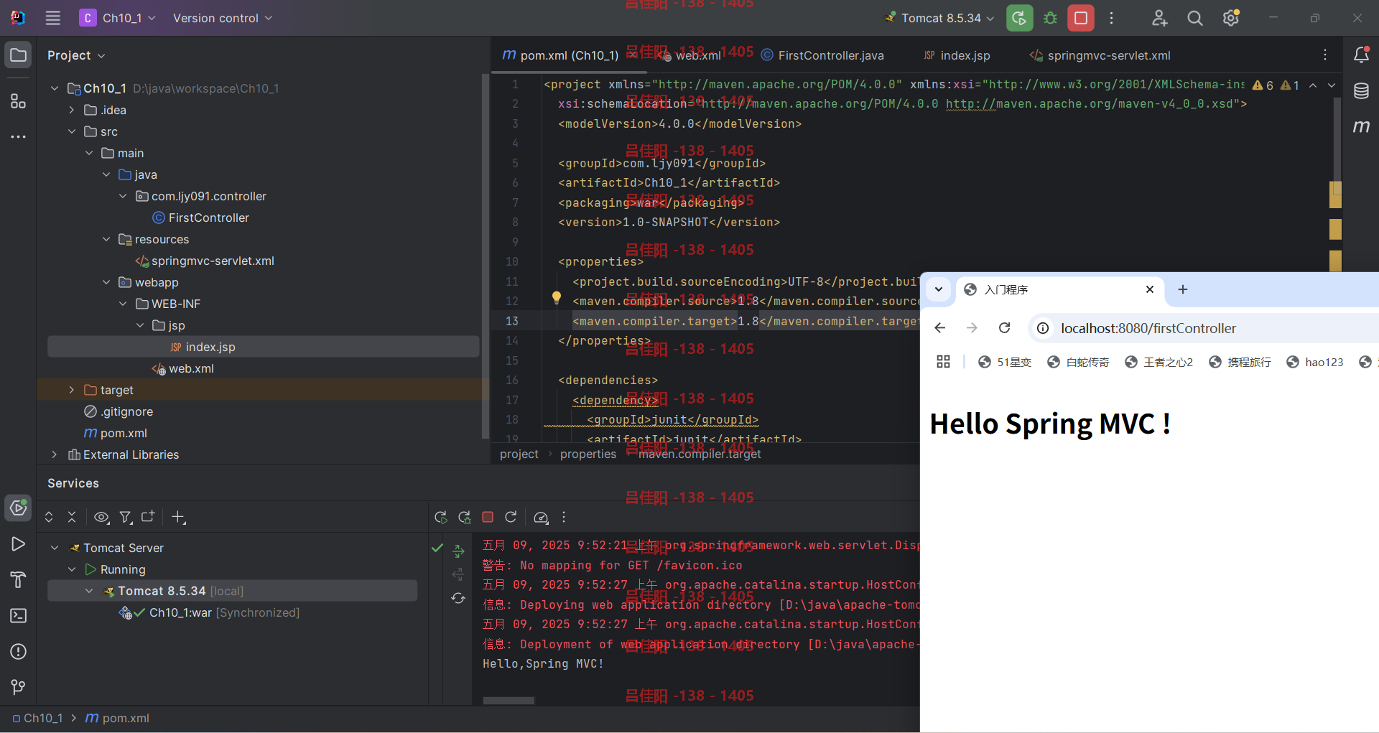Open the main hamburger menu
Screen dimensions: 1379x733
pyautogui.click(x=53, y=18)
